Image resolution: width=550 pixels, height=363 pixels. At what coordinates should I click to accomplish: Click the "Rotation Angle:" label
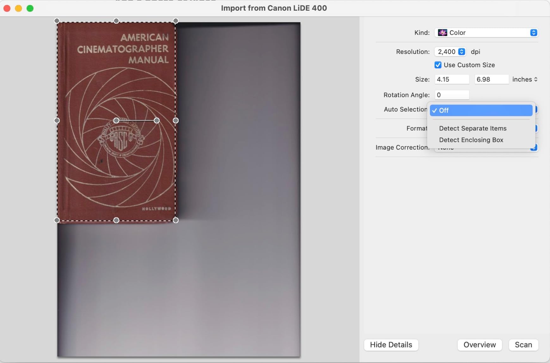[406, 95]
